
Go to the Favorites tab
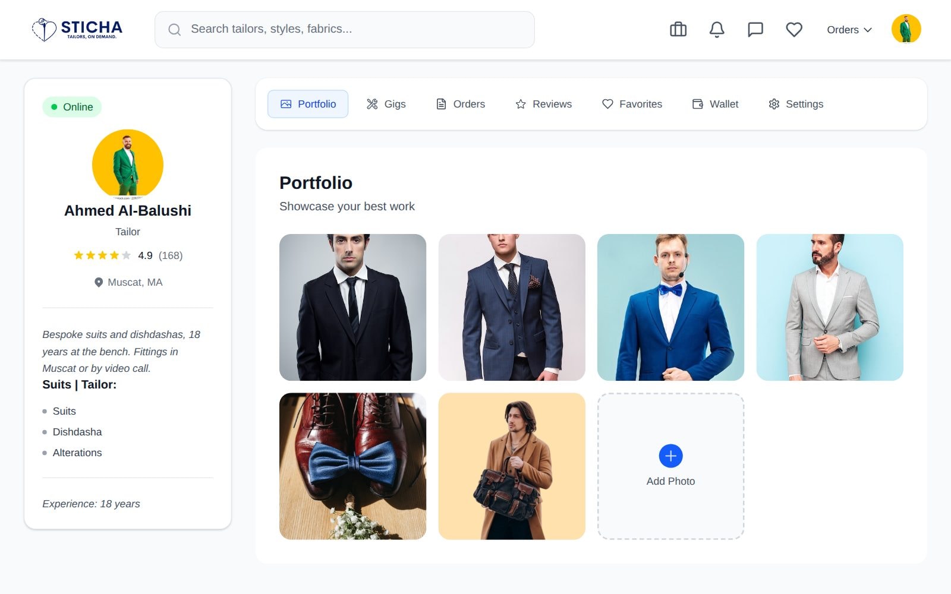coord(632,104)
